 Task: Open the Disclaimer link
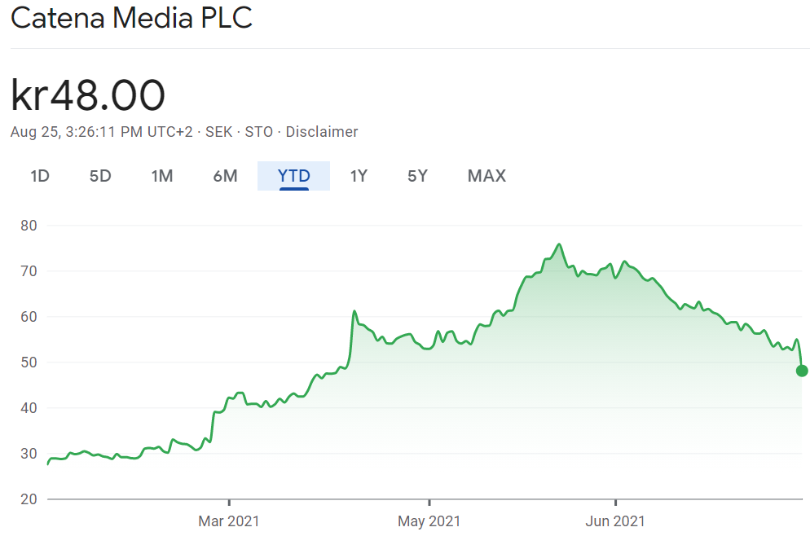(x=321, y=132)
